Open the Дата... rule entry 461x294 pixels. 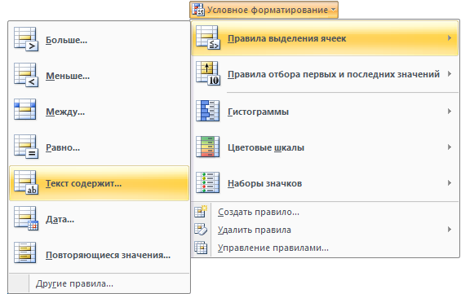pyautogui.click(x=99, y=219)
